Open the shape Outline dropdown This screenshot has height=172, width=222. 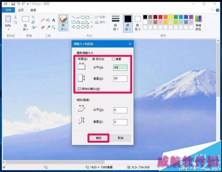pyautogui.click(x=101, y=17)
